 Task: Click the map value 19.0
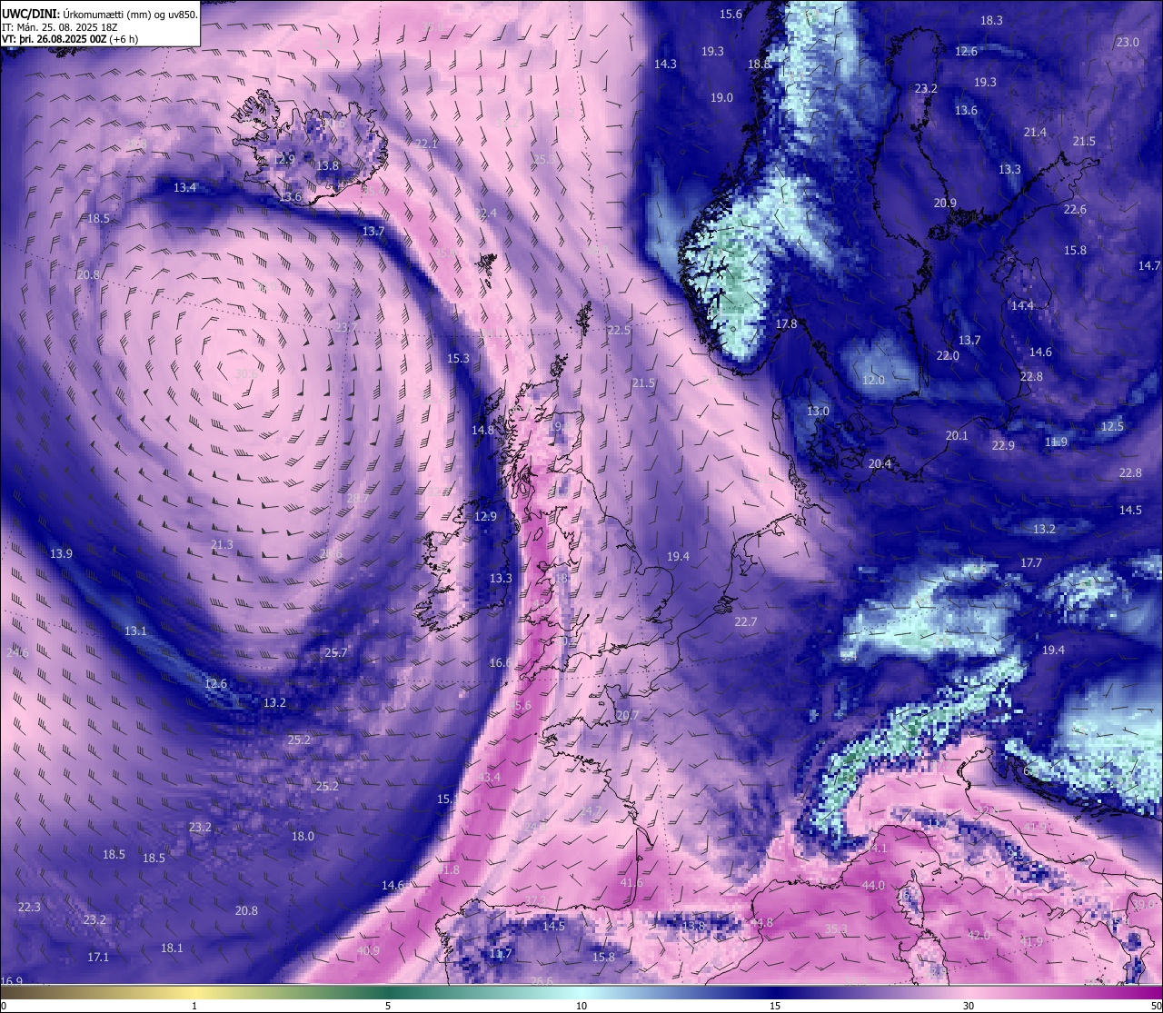[721, 97]
